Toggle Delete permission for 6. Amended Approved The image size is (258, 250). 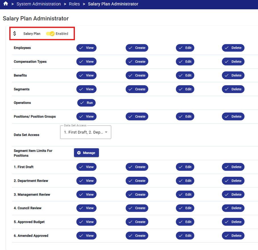click(233, 236)
